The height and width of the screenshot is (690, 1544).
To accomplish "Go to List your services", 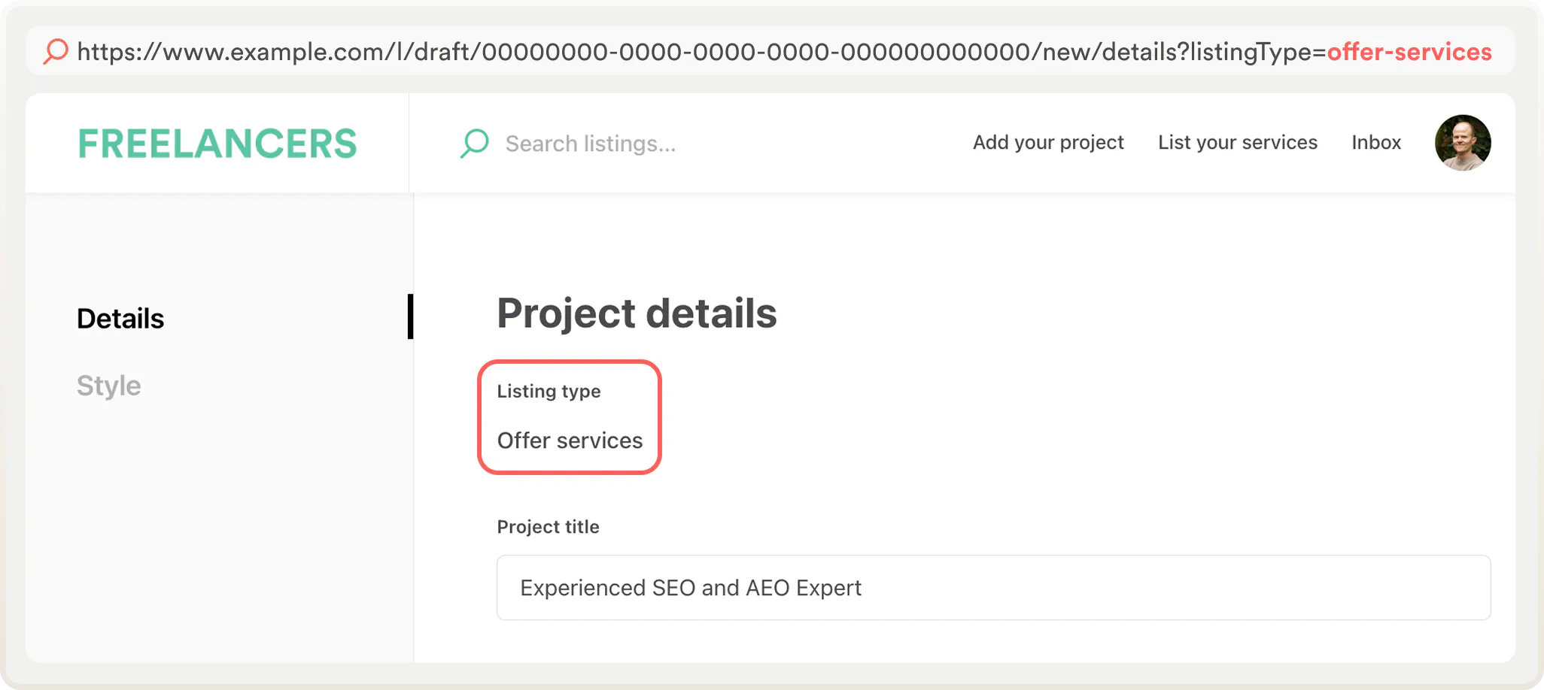I will tap(1238, 143).
